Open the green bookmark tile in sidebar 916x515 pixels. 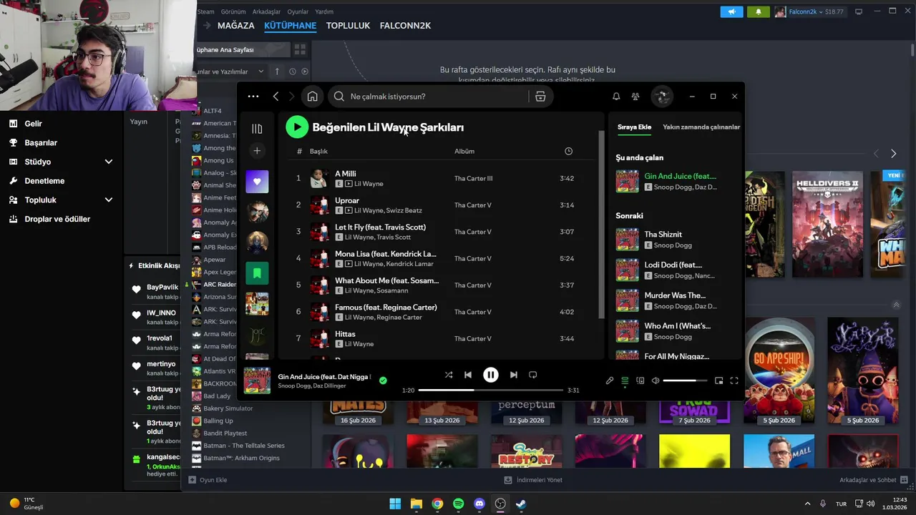click(x=257, y=273)
